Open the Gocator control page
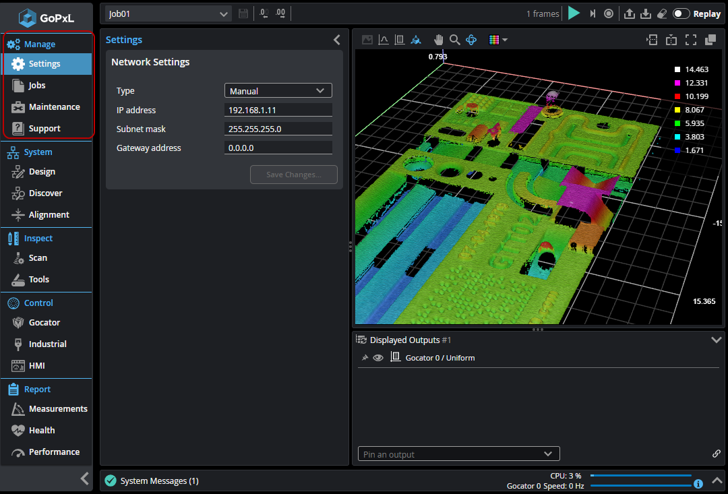This screenshot has width=728, height=494. (x=47, y=322)
